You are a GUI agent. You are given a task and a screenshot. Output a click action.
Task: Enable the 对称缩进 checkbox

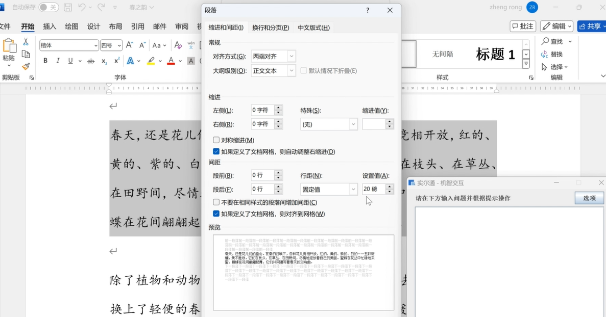coord(216,140)
